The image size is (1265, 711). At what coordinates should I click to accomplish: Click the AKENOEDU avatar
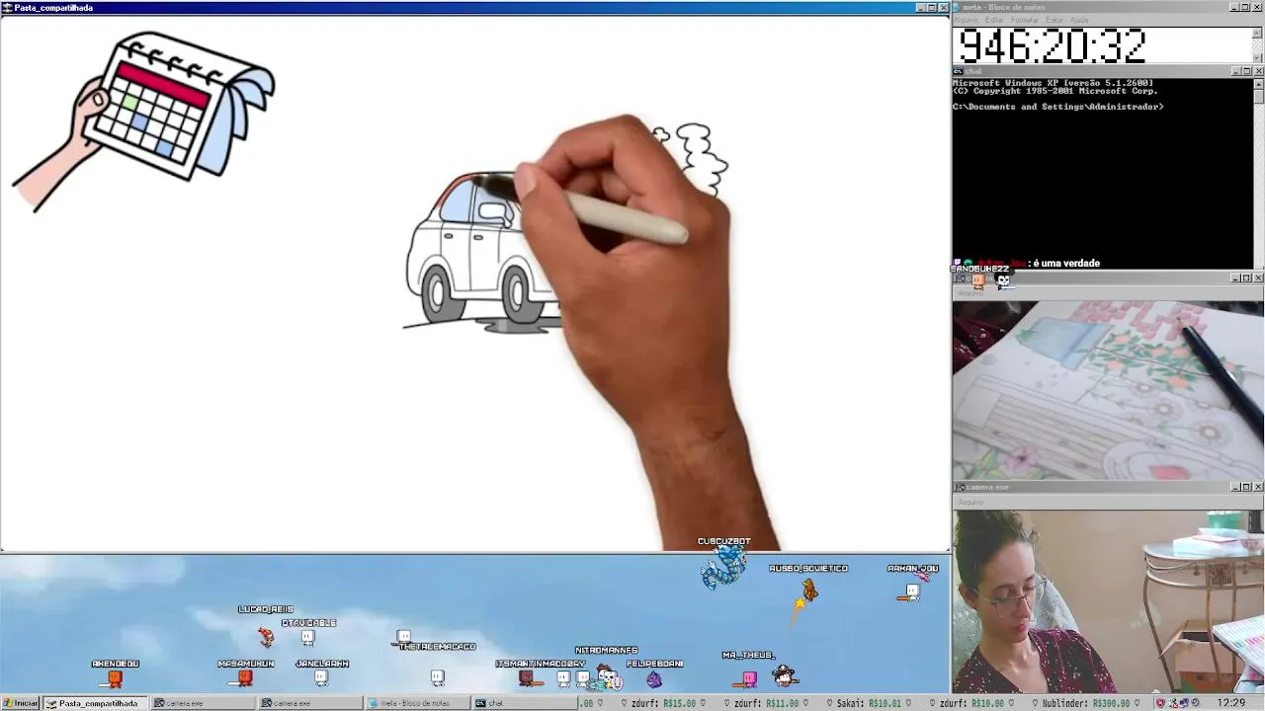tap(115, 678)
